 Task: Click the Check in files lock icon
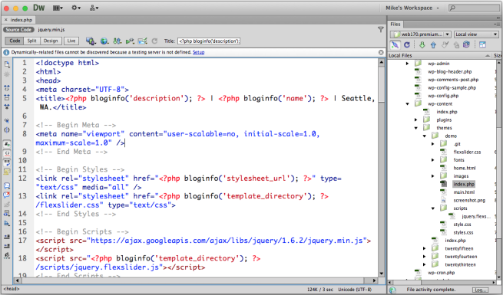456,44
